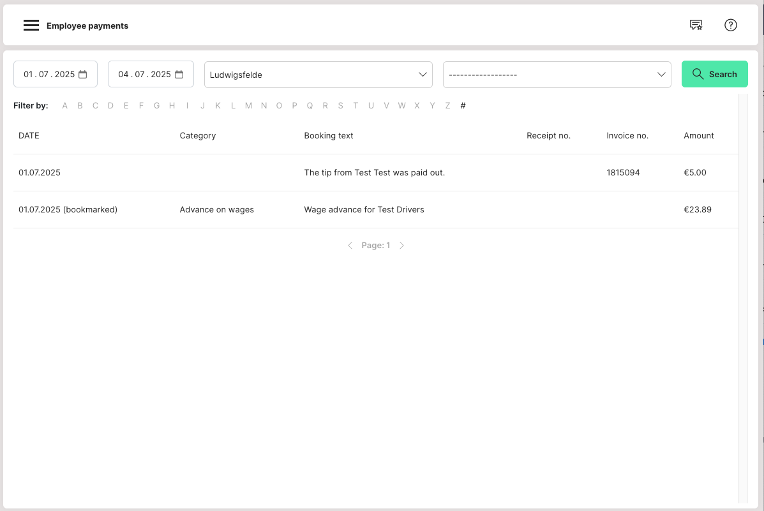
Task: Filter by letter C
Action: point(95,105)
